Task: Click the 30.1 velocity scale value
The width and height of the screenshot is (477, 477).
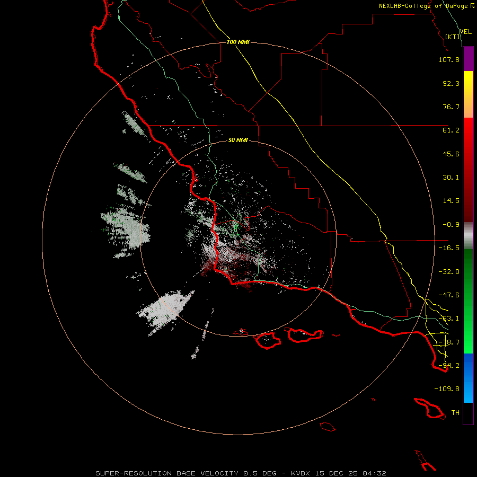Action: [x=451, y=178]
